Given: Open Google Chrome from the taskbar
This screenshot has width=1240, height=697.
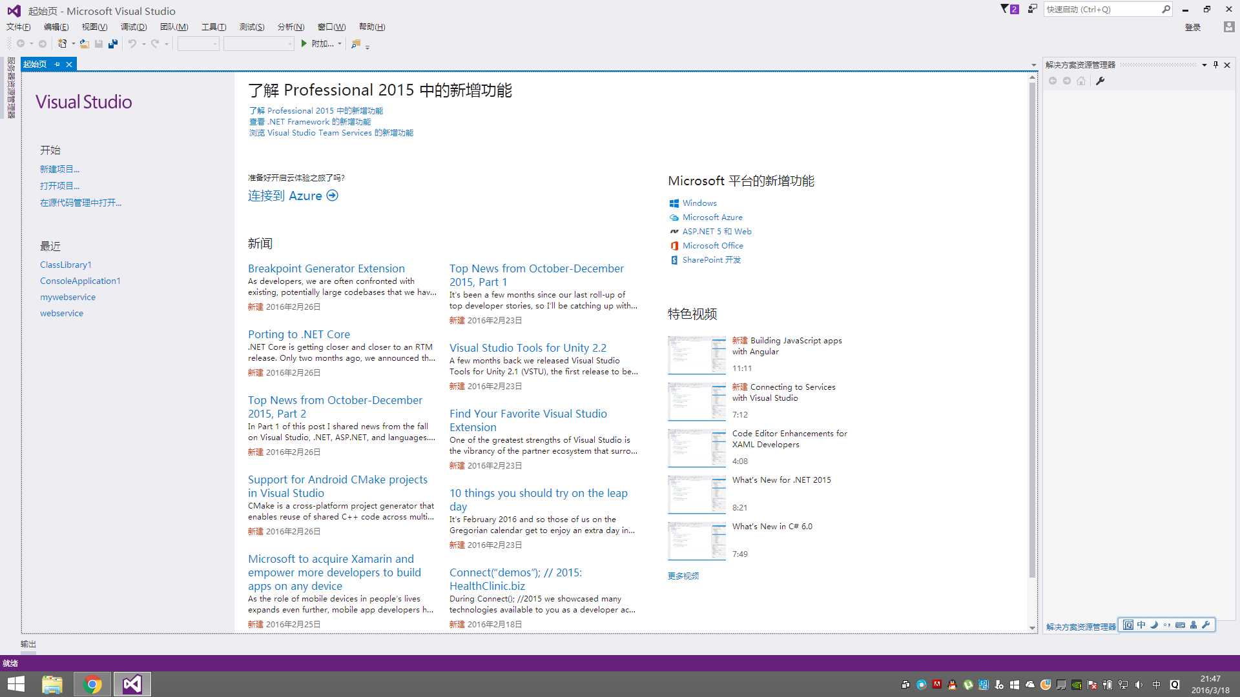Looking at the screenshot, I should tap(92, 684).
